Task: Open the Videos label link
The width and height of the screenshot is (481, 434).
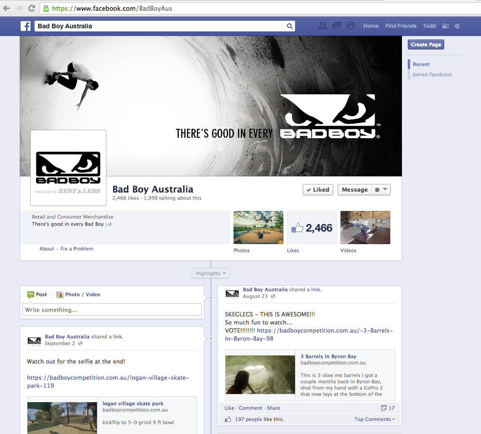Action: [x=348, y=250]
